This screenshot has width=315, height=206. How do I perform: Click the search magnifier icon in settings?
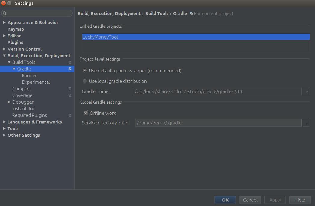[5, 13]
